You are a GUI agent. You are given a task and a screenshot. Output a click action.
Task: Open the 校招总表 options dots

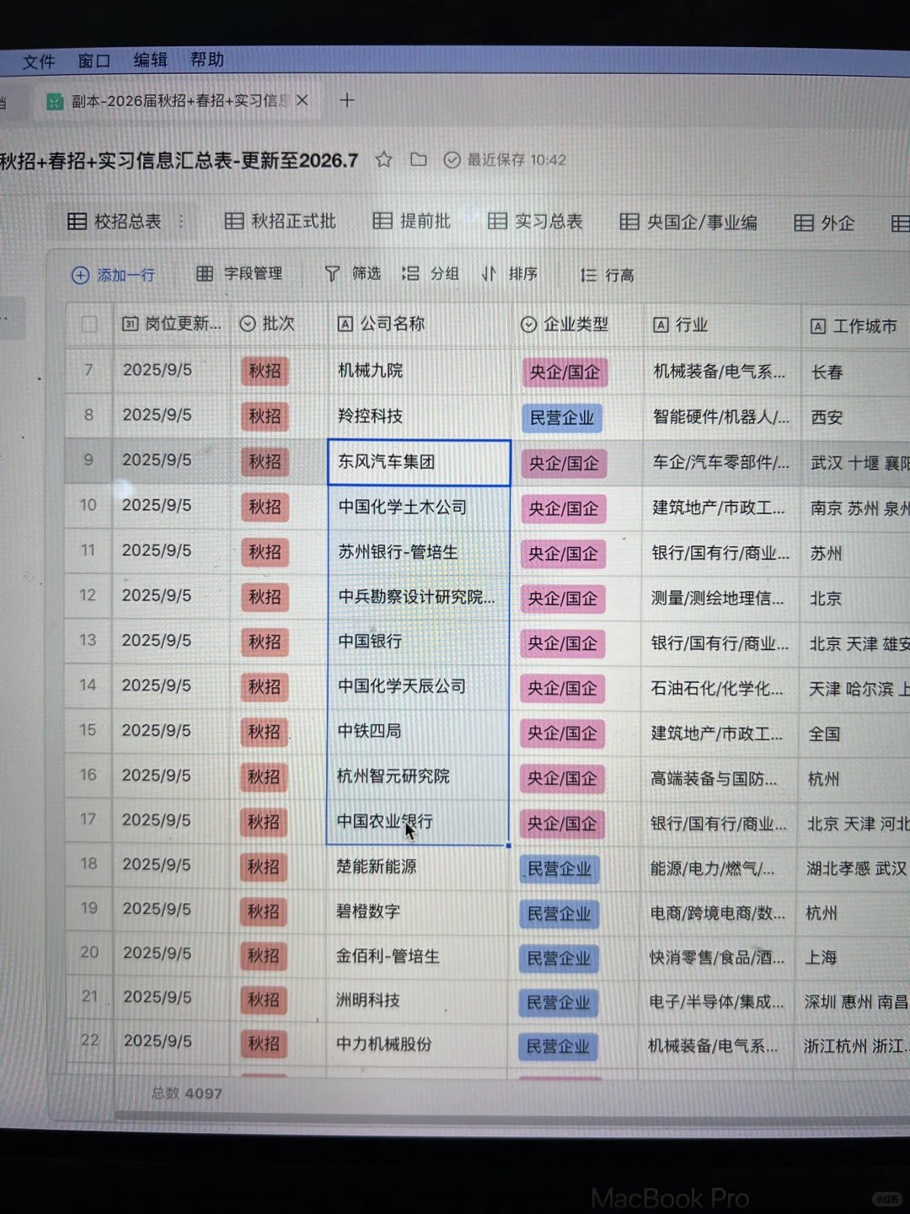click(x=180, y=222)
